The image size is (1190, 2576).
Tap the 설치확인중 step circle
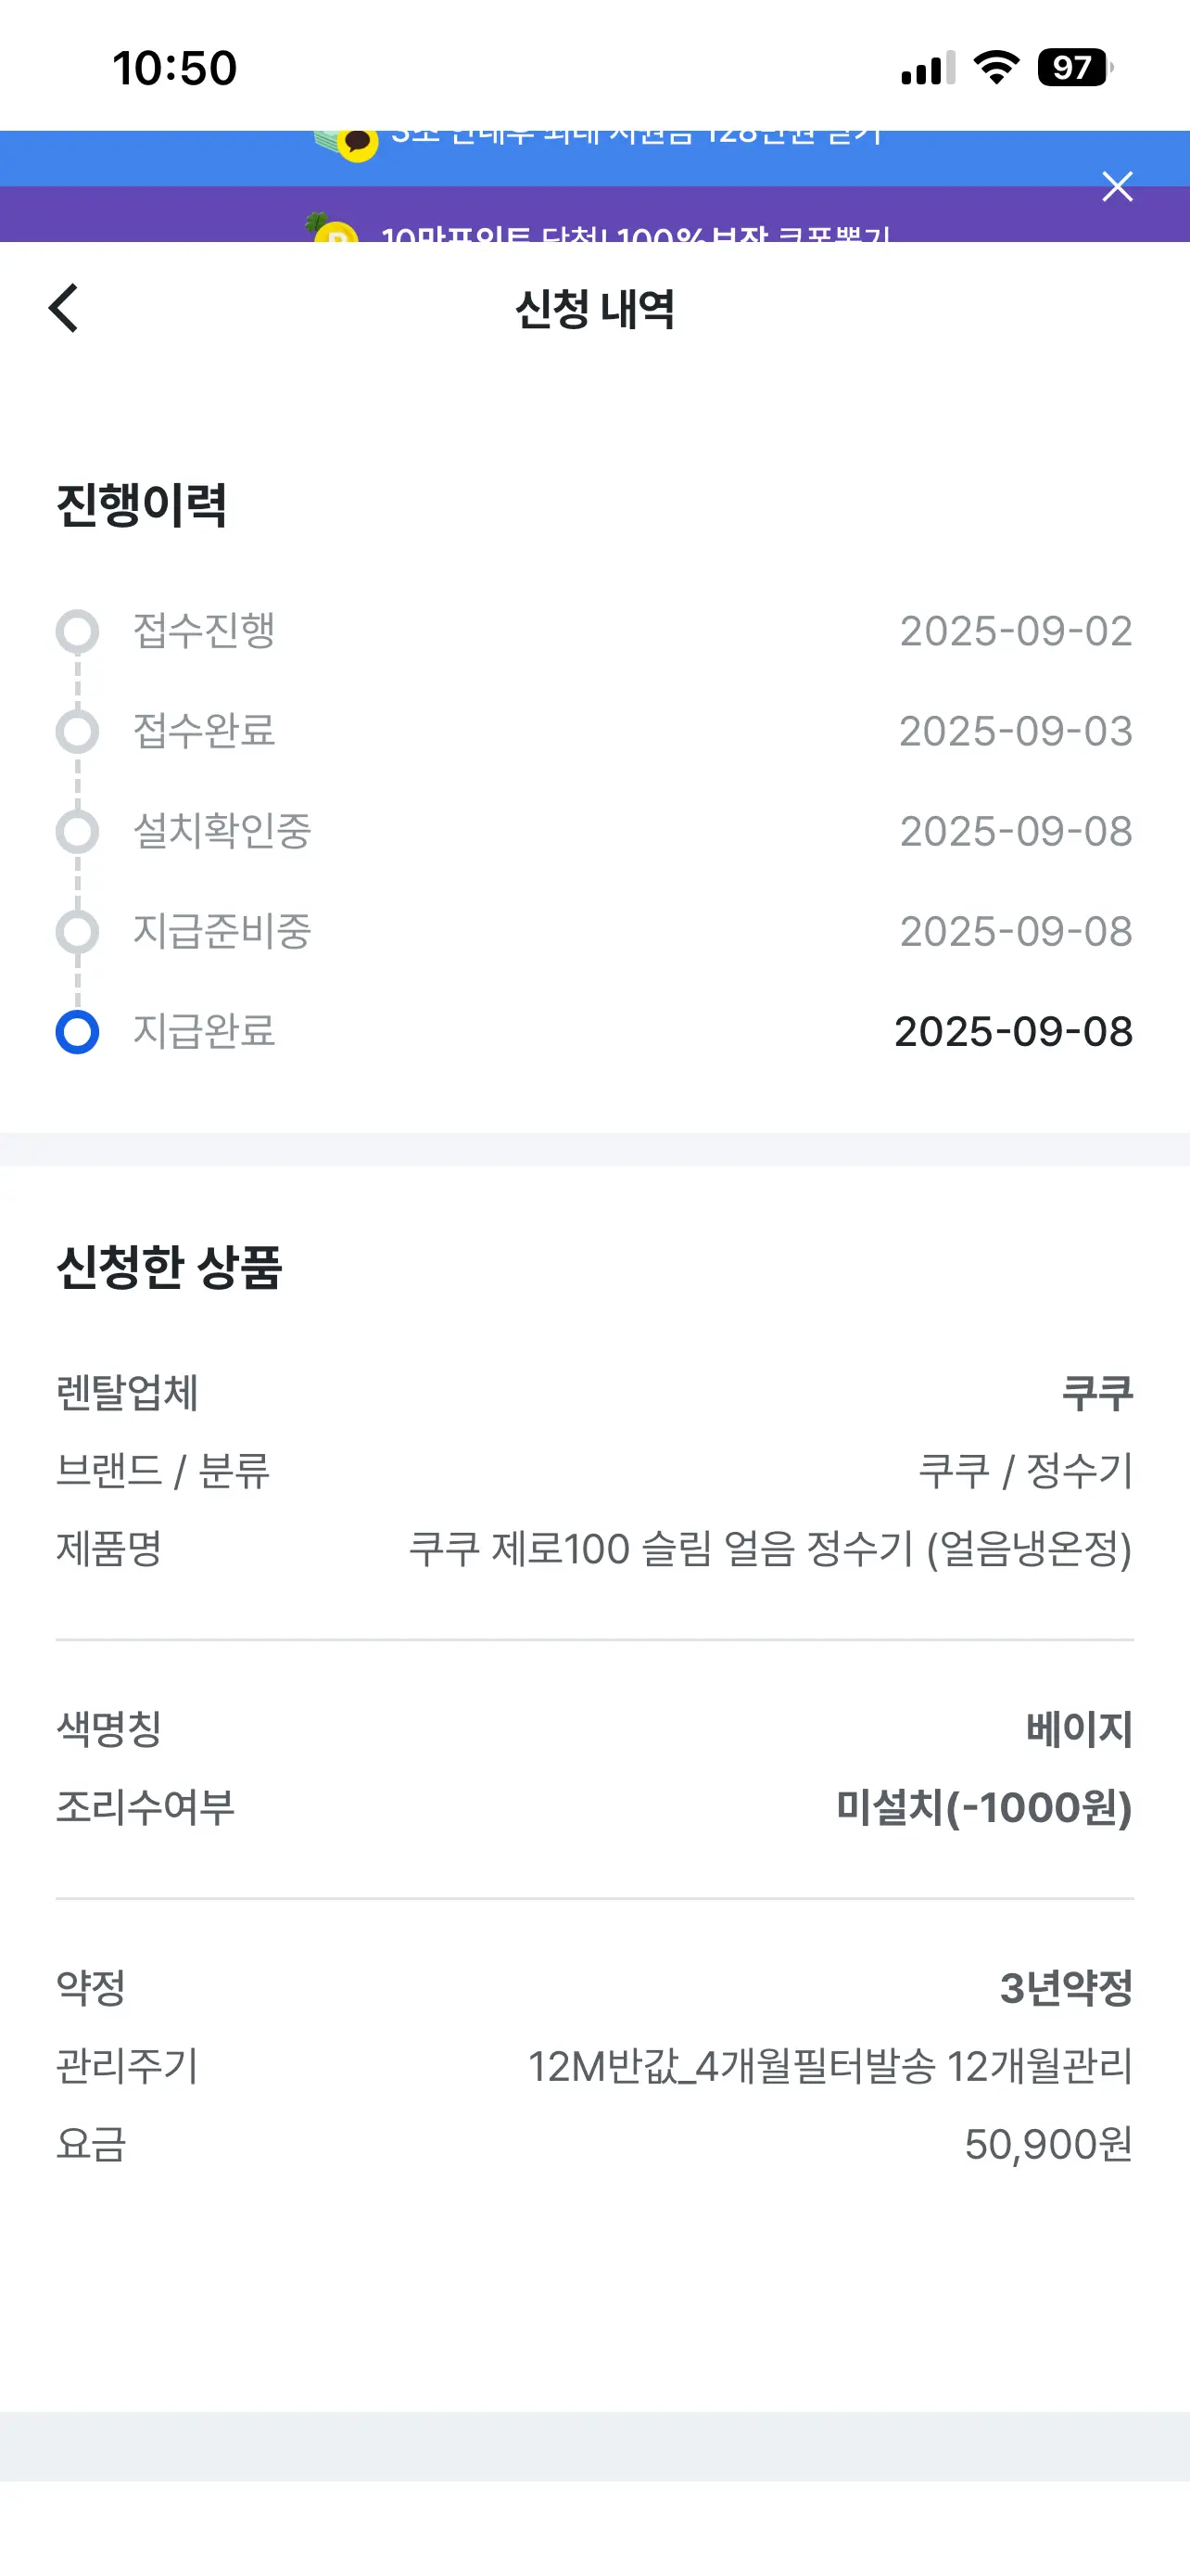point(77,831)
